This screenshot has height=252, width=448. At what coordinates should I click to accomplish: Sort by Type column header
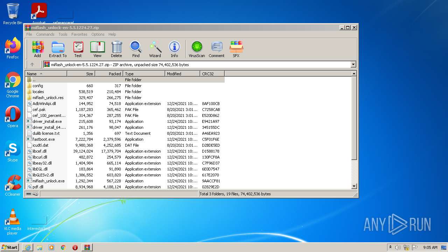pos(144,74)
